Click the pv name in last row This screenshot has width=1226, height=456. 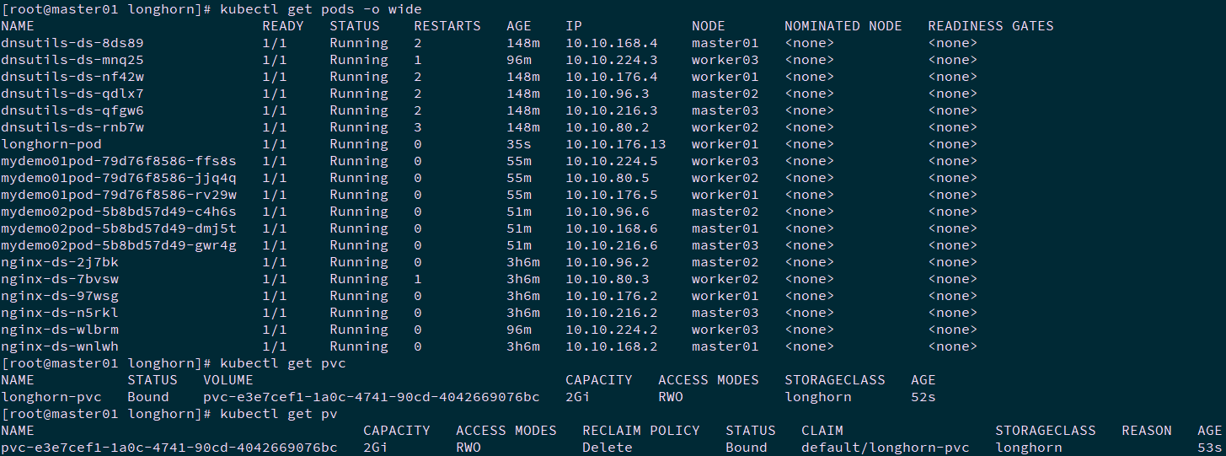(x=169, y=448)
